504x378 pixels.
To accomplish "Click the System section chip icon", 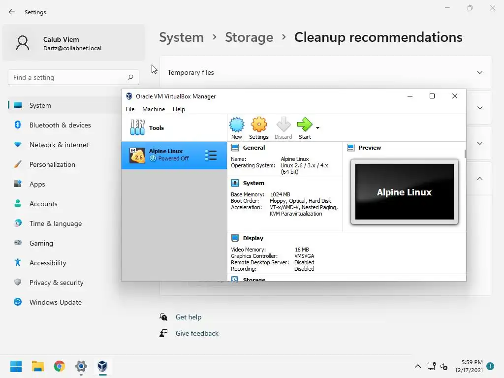I will coord(235,183).
